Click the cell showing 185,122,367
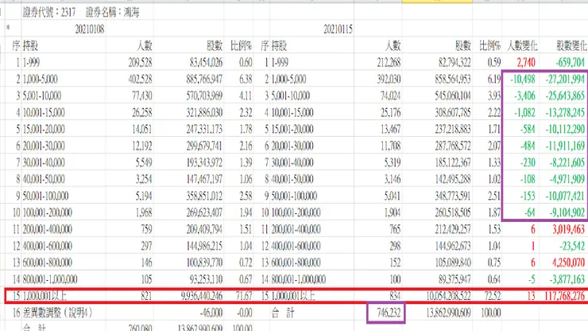 [x=453, y=162]
